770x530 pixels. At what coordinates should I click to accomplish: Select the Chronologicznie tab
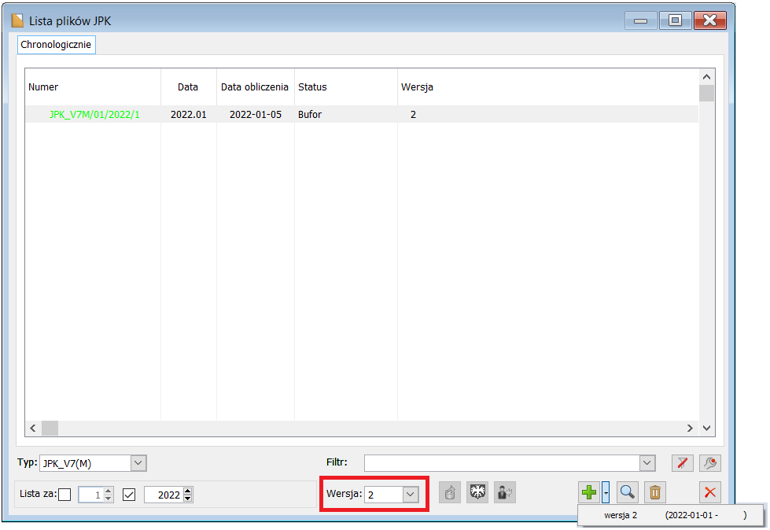pos(56,45)
